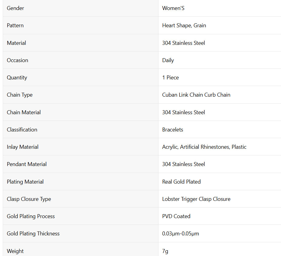Select the Women'S value text
The width and height of the screenshot is (281, 256).
(173, 8)
